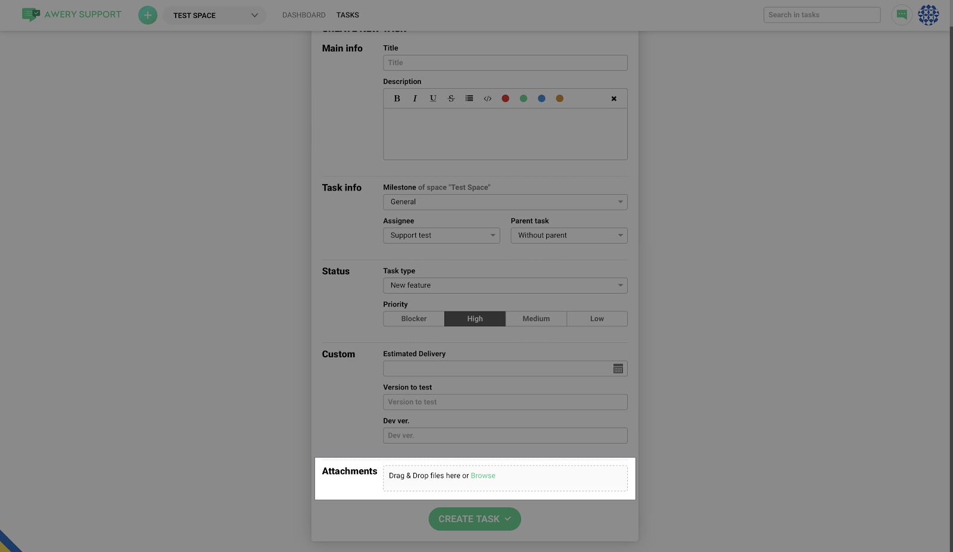Apply strikethrough formatting in description
Viewport: 953px width, 552px height.
451,99
